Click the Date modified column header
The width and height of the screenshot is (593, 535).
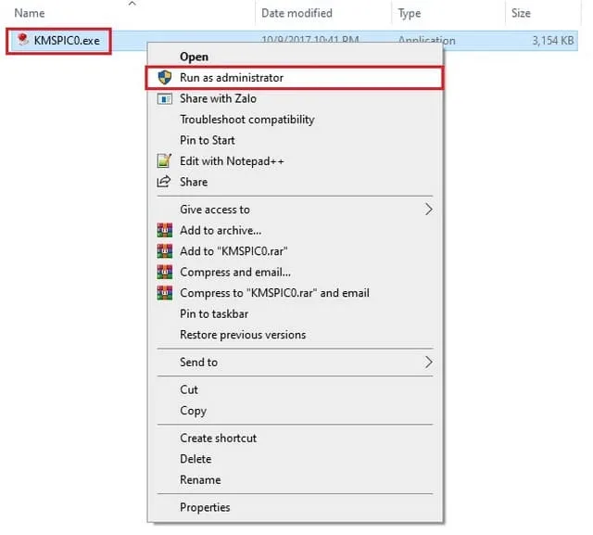tap(297, 13)
